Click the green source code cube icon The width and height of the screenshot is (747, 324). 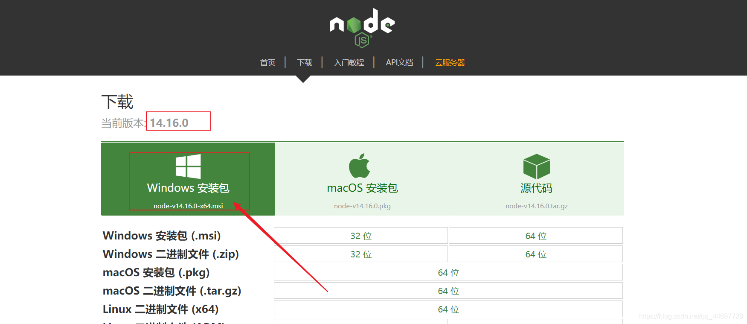[x=537, y=166]
